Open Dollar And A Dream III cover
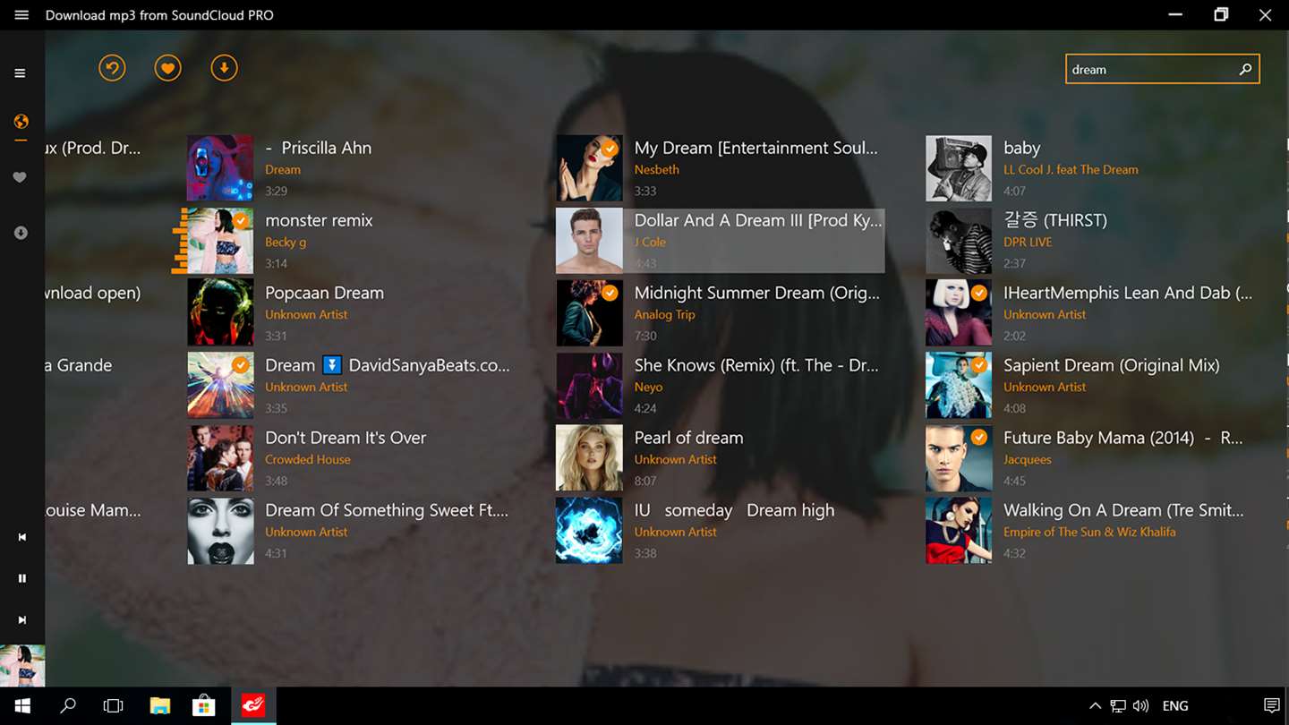 pyautogui.click(x=589, y=241)
